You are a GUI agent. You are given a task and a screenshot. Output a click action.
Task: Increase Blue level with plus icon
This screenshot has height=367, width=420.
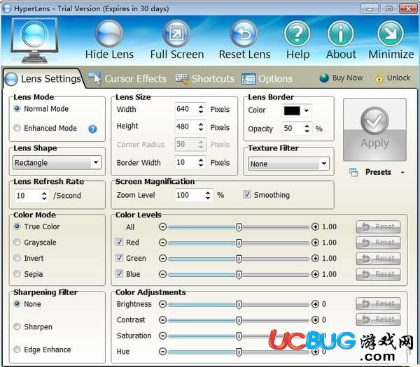pyautogui.click(x=315, y=274)
